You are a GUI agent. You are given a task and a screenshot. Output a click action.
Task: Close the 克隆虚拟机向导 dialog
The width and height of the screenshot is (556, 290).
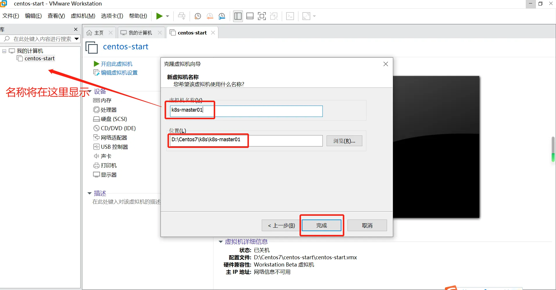coord(386,64)
